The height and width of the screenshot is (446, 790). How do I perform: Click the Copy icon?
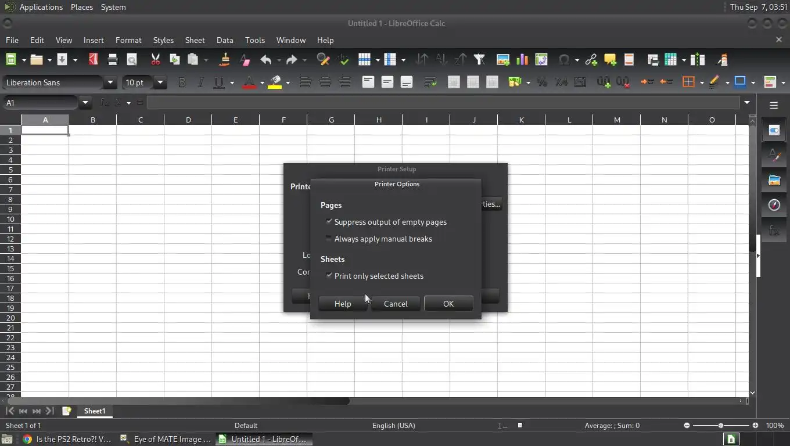pyautogui.click(x=174, y=59)
